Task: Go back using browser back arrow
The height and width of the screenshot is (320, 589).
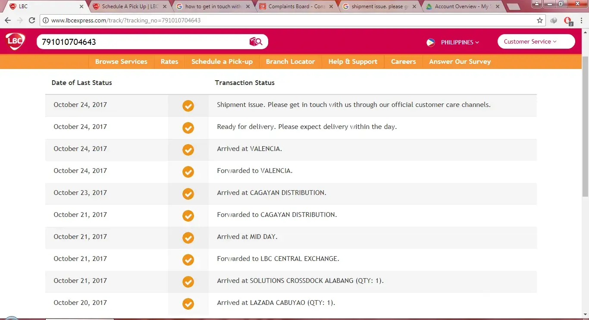Action: pos(8,20)
